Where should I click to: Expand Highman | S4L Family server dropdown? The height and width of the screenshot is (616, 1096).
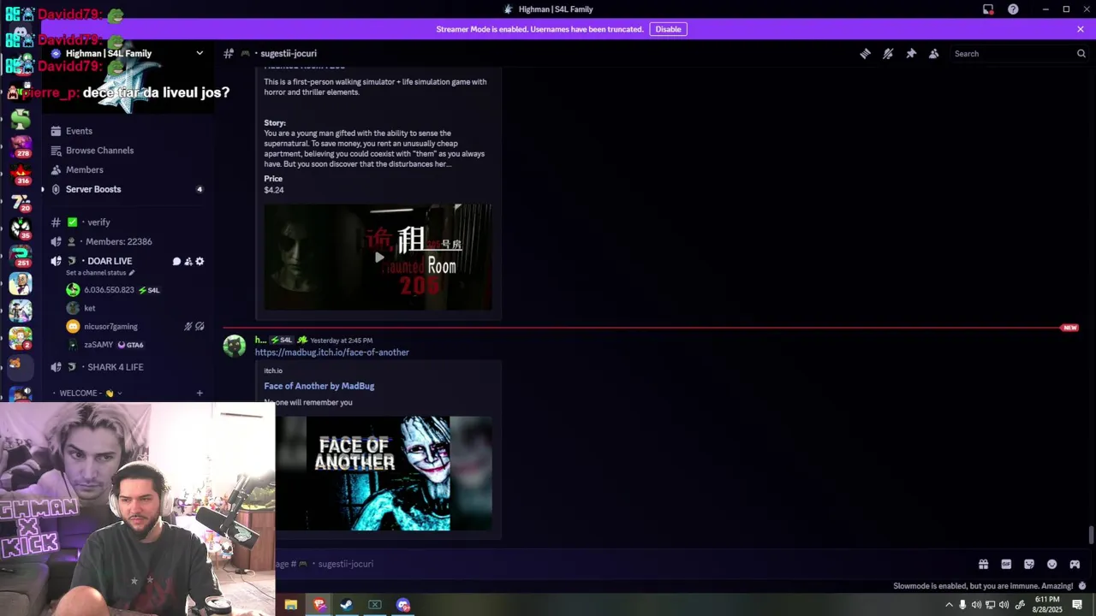(x=200, y=53)
